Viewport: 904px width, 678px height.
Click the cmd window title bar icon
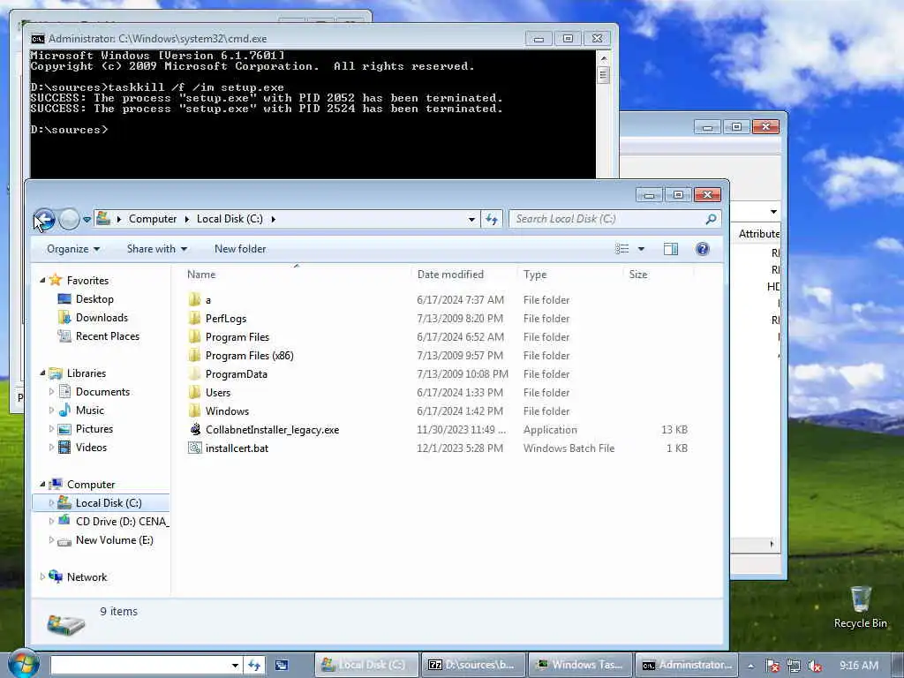click(x=38, y=39)
